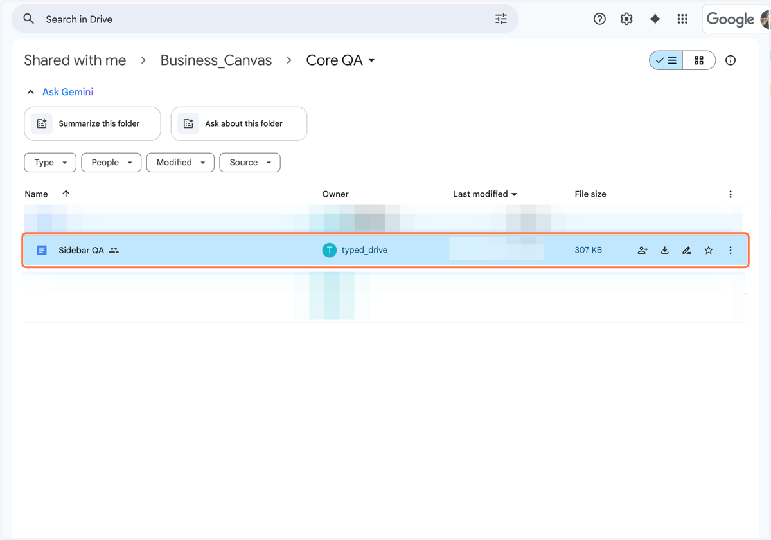Reverse sort direction with Name arrow
Screen dimensions: 771x540
coord(66,194)
